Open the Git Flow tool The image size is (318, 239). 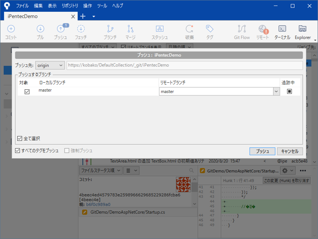(242, 32)
